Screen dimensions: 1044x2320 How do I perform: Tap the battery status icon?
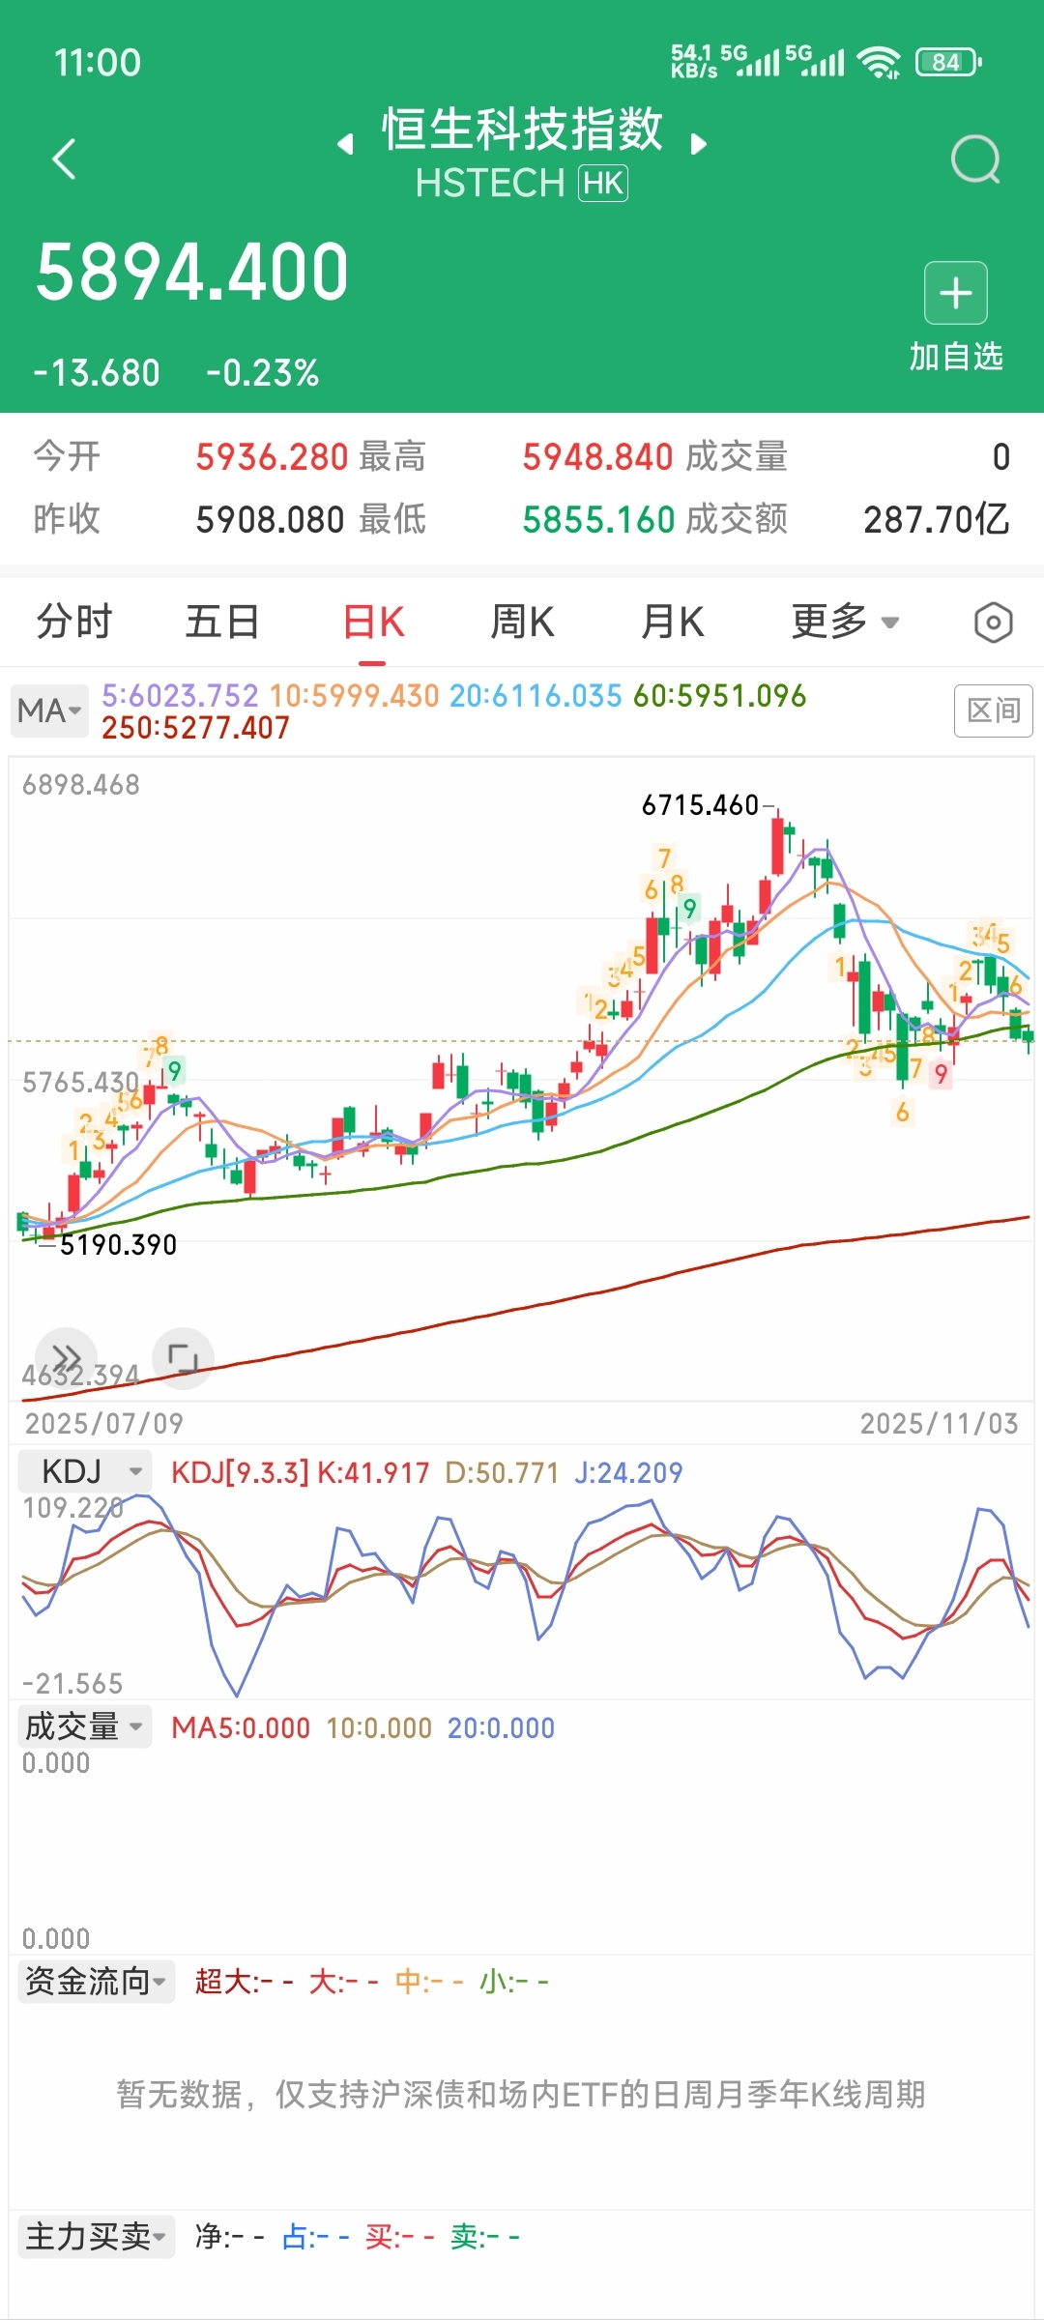[x=948, y=63]
